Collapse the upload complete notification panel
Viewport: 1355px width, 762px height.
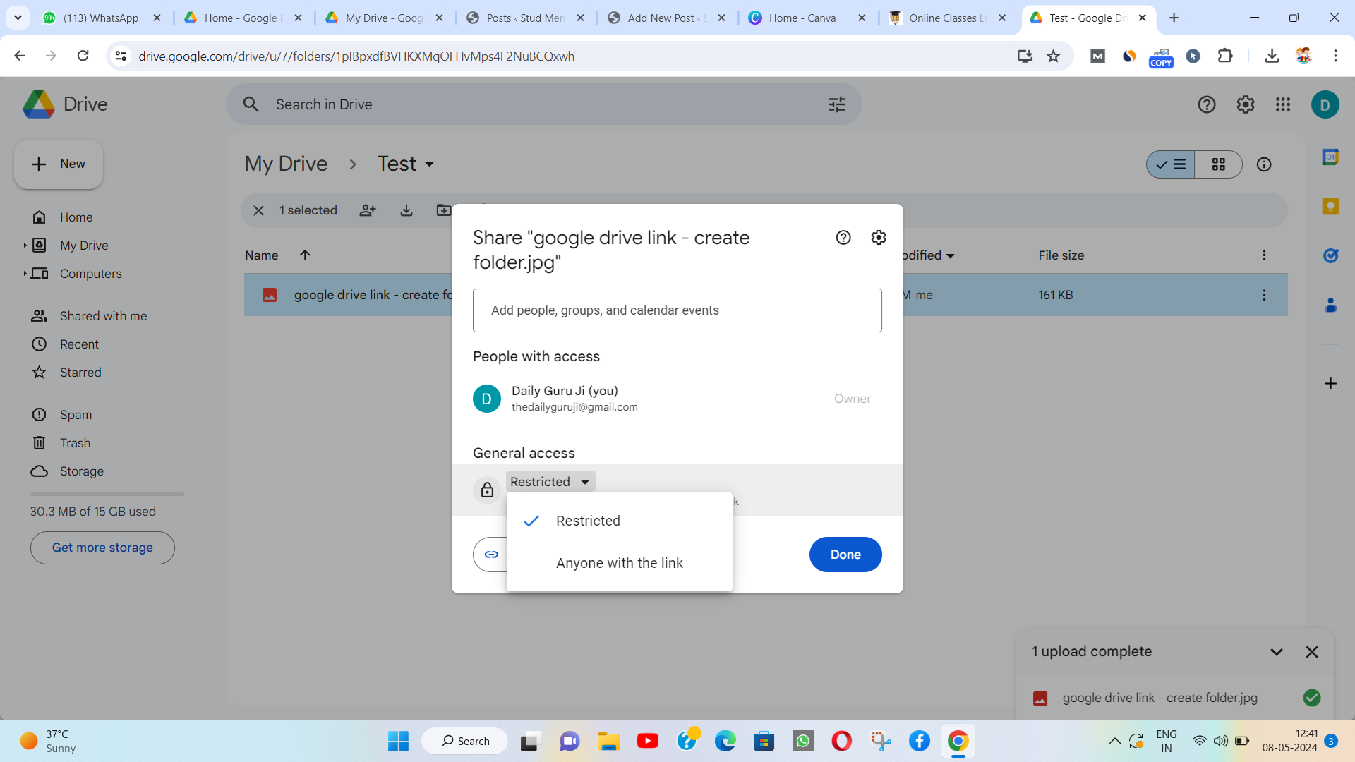[1276, 651]
